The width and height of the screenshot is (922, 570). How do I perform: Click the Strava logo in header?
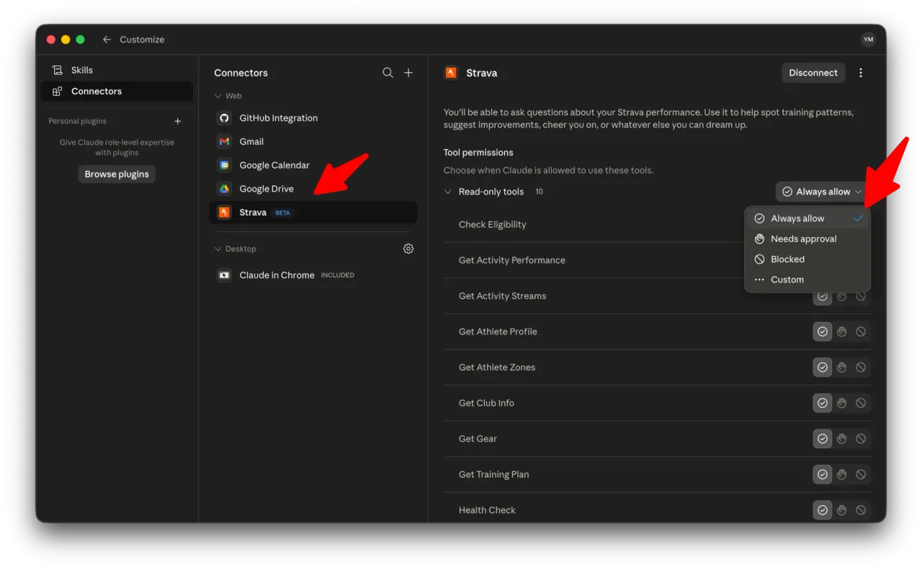tap(451, 73)
